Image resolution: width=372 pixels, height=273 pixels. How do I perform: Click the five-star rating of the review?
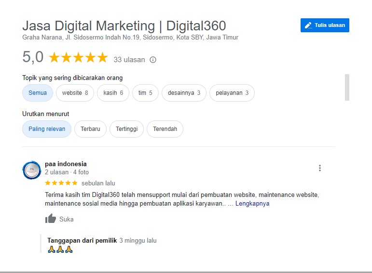click(61, 183)
